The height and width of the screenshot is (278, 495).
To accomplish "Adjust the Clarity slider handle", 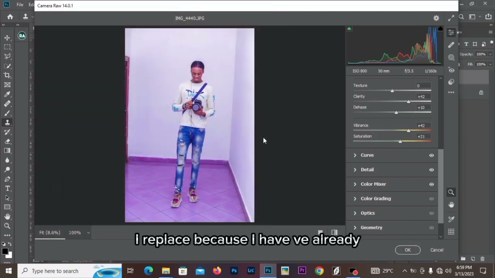I will click(408, 102).
